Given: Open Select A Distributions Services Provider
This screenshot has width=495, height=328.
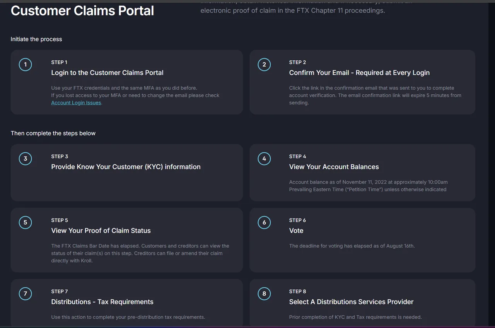Looking at the screenshot, I should (351, 302).
